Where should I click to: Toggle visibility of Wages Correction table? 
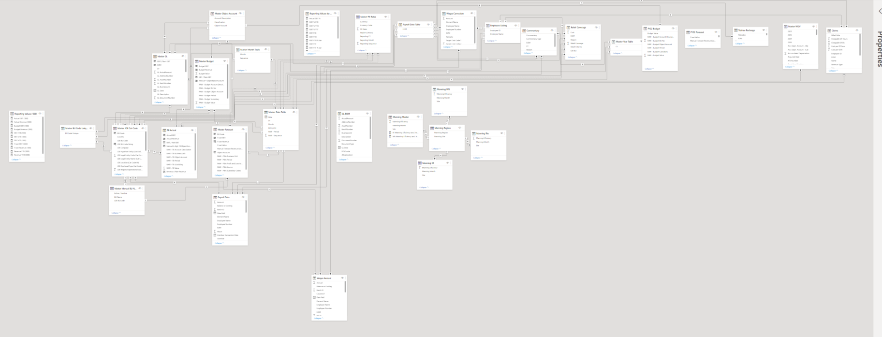pos(472,14)
